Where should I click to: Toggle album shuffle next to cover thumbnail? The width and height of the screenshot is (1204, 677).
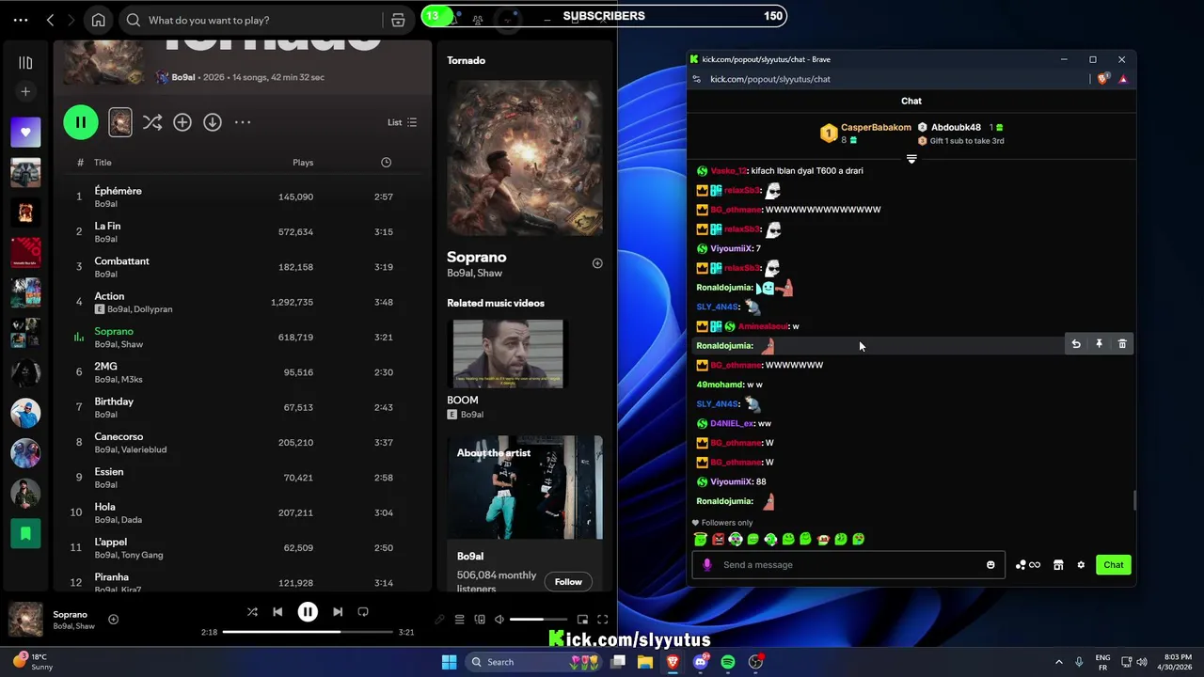click(151, 122)
